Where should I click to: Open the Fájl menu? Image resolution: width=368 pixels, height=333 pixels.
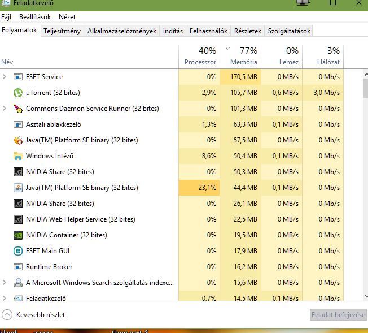coord(6,17)
